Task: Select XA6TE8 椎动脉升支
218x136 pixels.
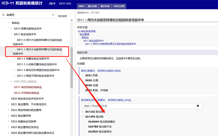Action: [100, 126]
